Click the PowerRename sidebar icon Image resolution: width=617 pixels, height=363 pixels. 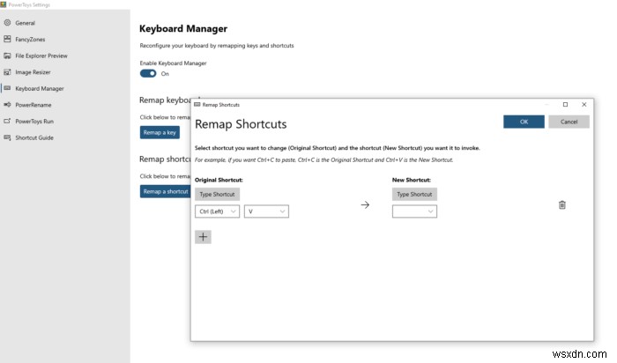[7, 105]
